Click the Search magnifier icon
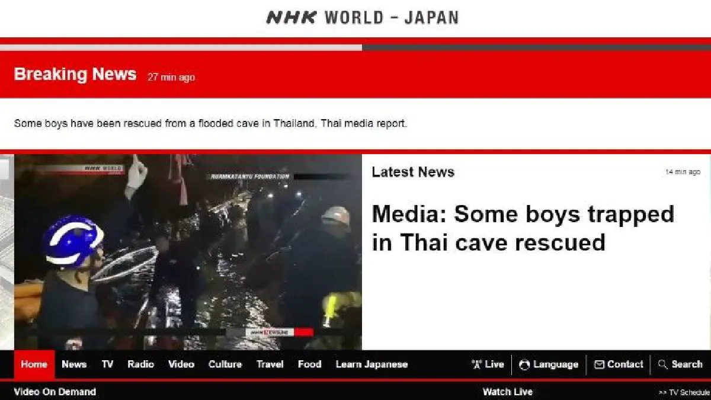711x400 pixels. (x=663, y=364)
